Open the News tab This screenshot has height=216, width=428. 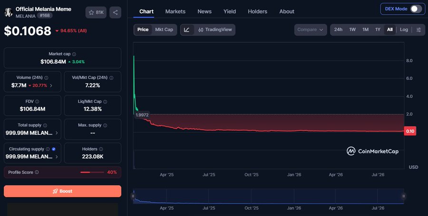click(204, 11)
